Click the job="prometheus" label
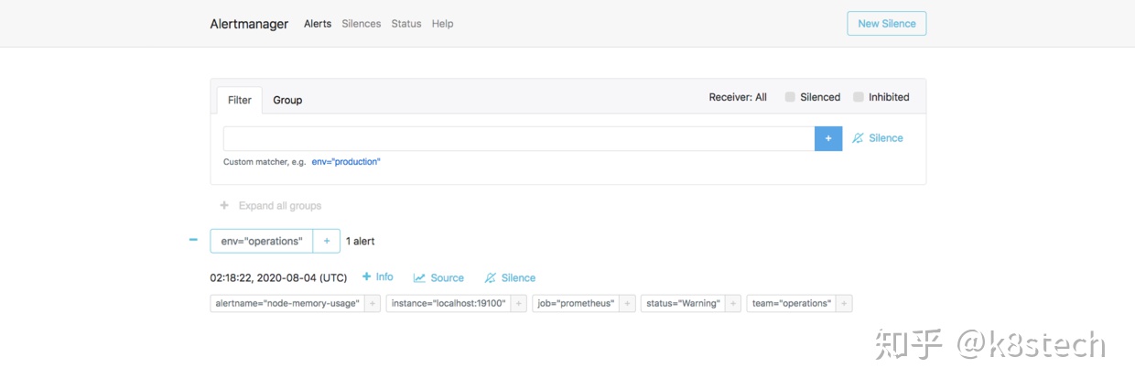 [x=576, y=303]
